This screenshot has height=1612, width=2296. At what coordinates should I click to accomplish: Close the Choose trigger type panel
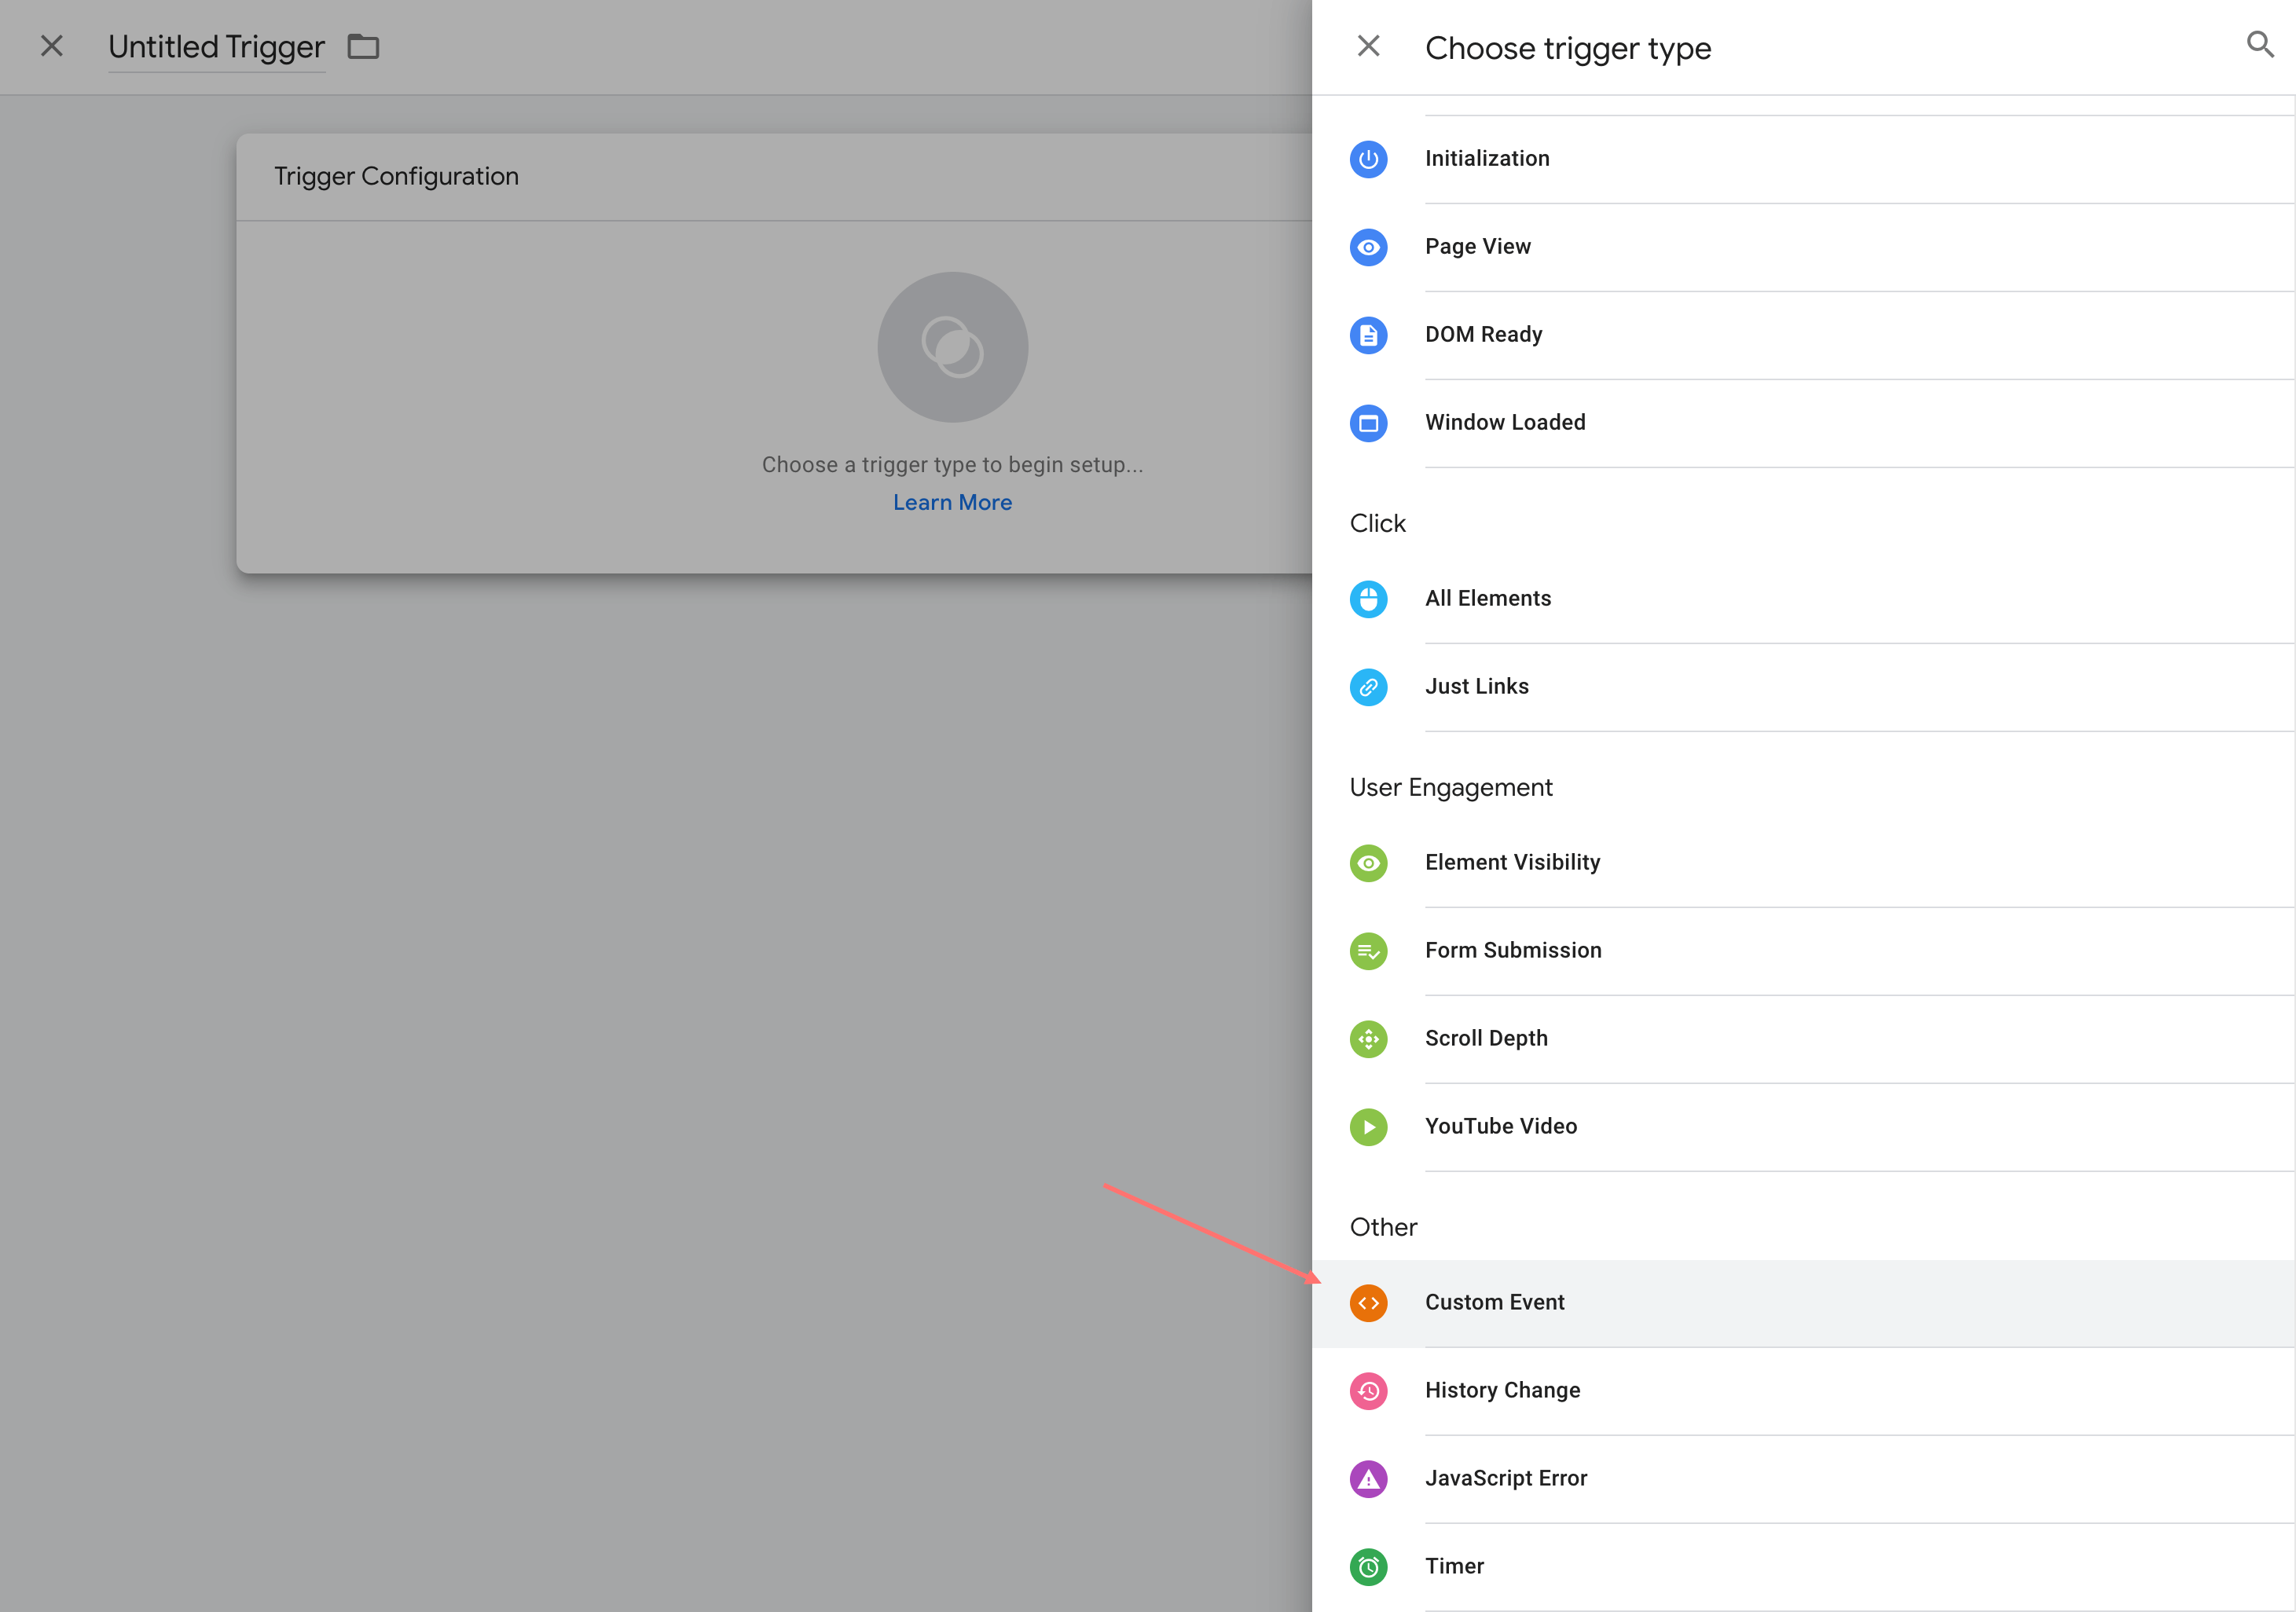click(1368, 46)
